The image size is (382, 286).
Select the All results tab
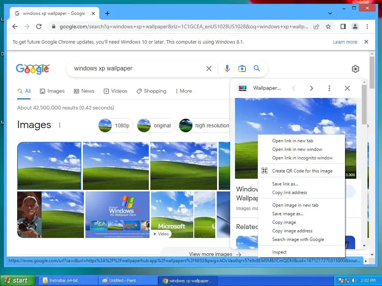click(x=24, y=91)
